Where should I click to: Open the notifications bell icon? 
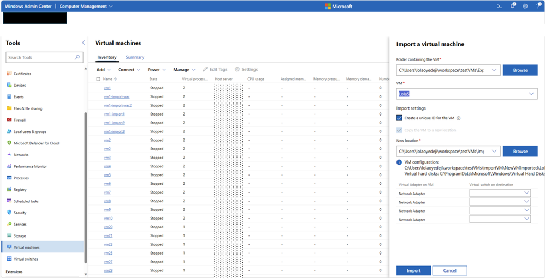[513, 6]
